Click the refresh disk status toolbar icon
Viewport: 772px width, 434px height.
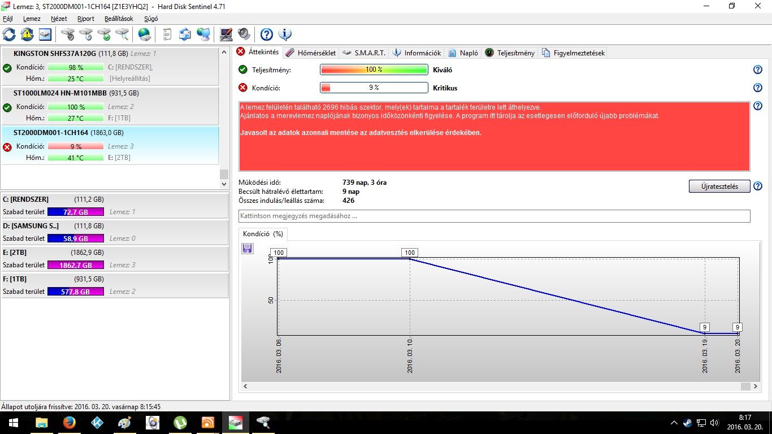coord(10,34)
